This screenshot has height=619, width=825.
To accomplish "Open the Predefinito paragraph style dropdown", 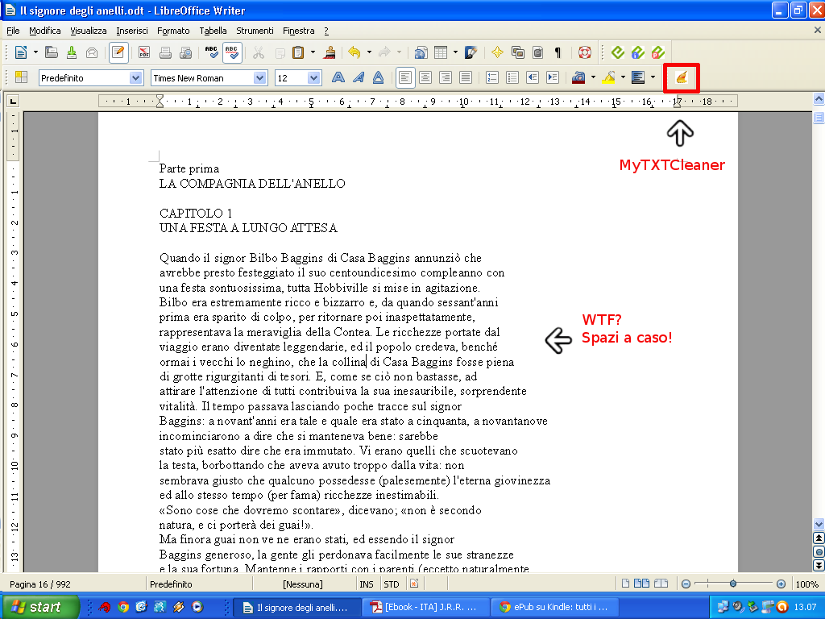I will (x=135, y=78).
